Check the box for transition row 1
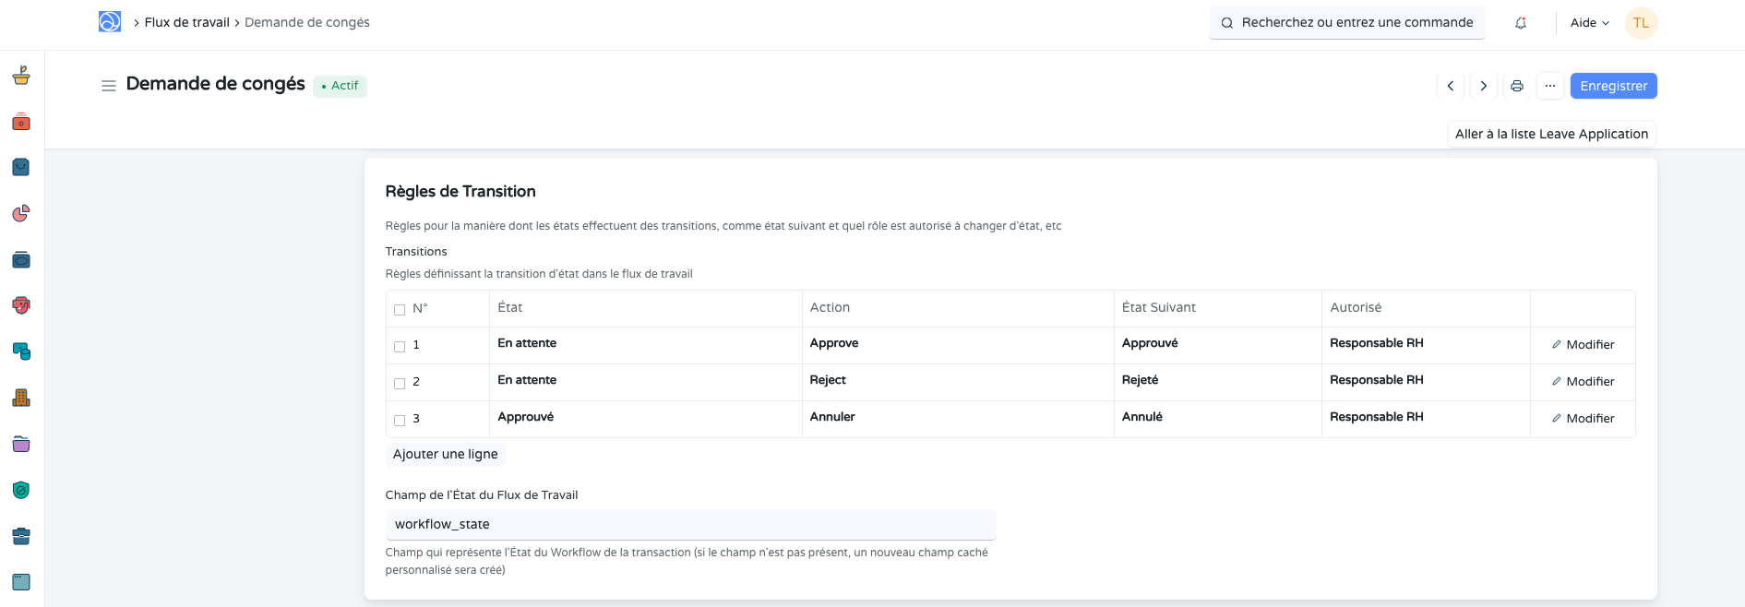 click(400, 347)
